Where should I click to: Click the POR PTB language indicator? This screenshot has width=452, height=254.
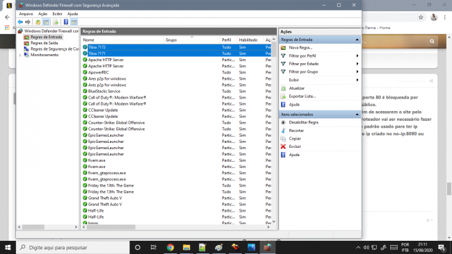[x=405, y=247]
